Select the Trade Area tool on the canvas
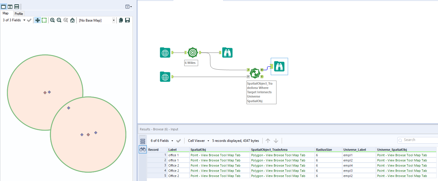This screenshot has width=438, height=181. coord(192,52)
